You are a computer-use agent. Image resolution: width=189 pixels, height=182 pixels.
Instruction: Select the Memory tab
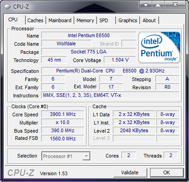[85, 20]
